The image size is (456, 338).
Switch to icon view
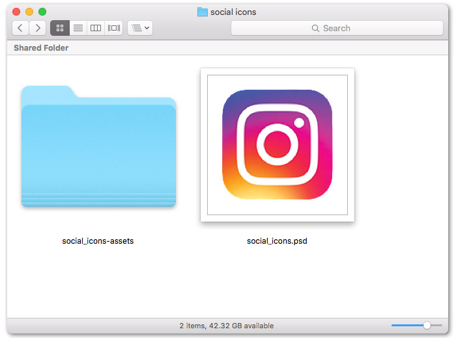click(60, 28)
